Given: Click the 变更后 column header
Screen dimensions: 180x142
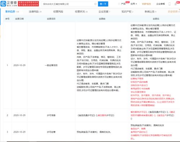Looking at the screenshot, I should pyautogui.click(x=156, y=19).
